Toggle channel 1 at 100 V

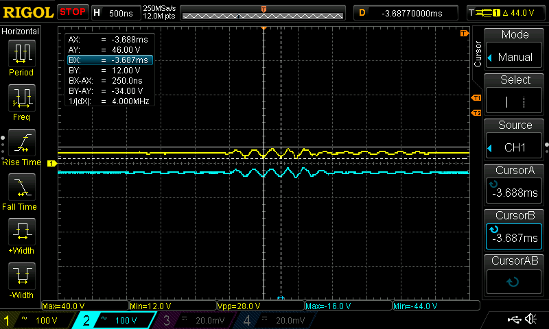(x=36, y=320)
